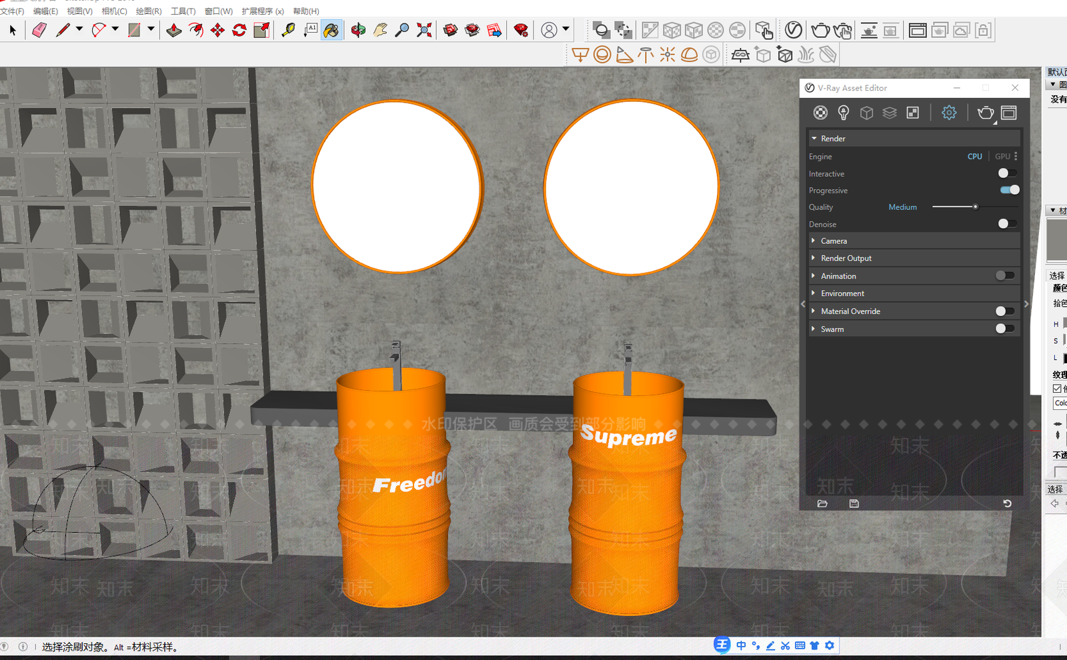Open the V-Ray Asset Editor toolbar icon
Viewport: 1067px width, 660px height.
(794, 30)
